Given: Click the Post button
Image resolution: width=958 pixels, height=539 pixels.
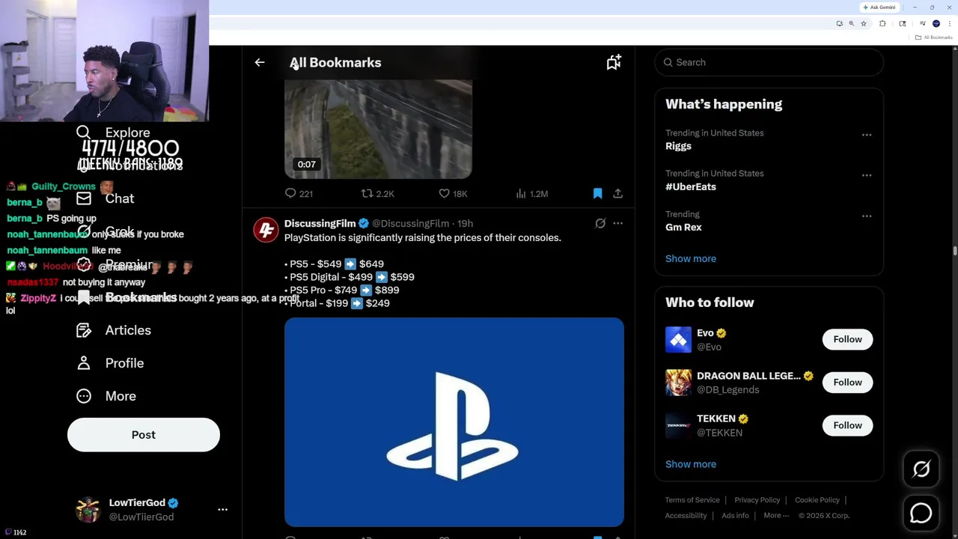Looking at the screenshot, I should click(x=144, y=435).
